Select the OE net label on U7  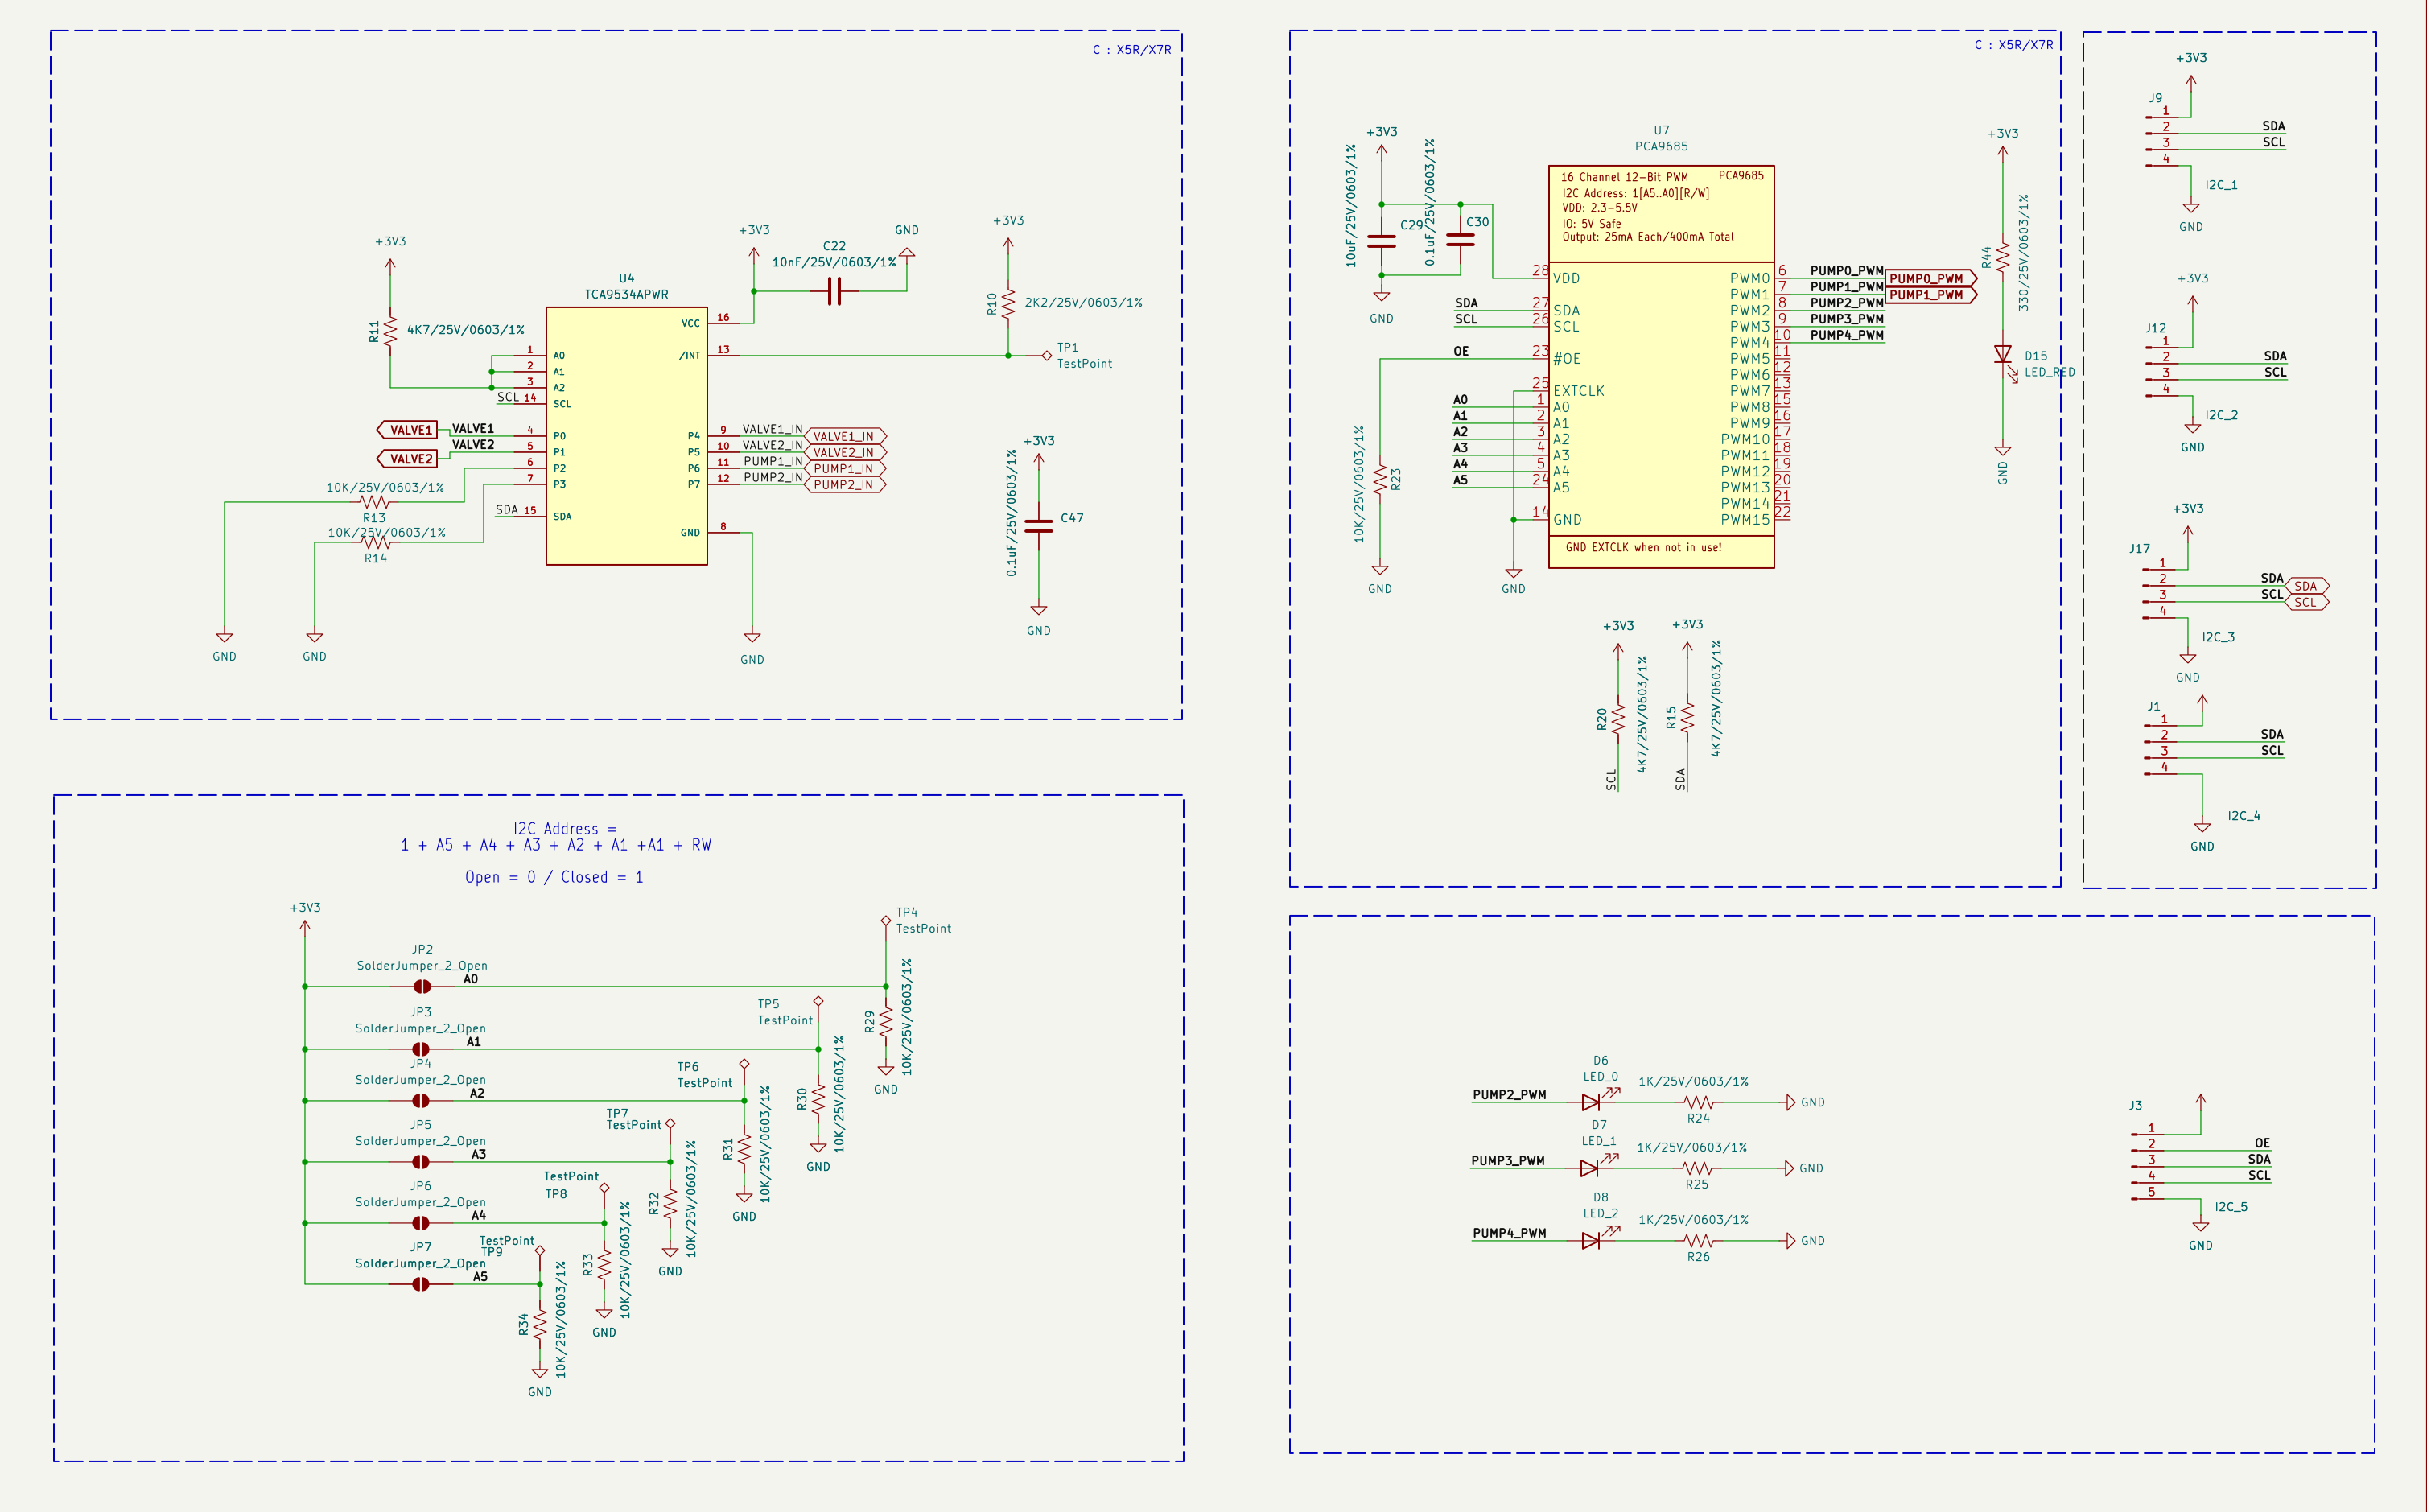(1461, 351)
